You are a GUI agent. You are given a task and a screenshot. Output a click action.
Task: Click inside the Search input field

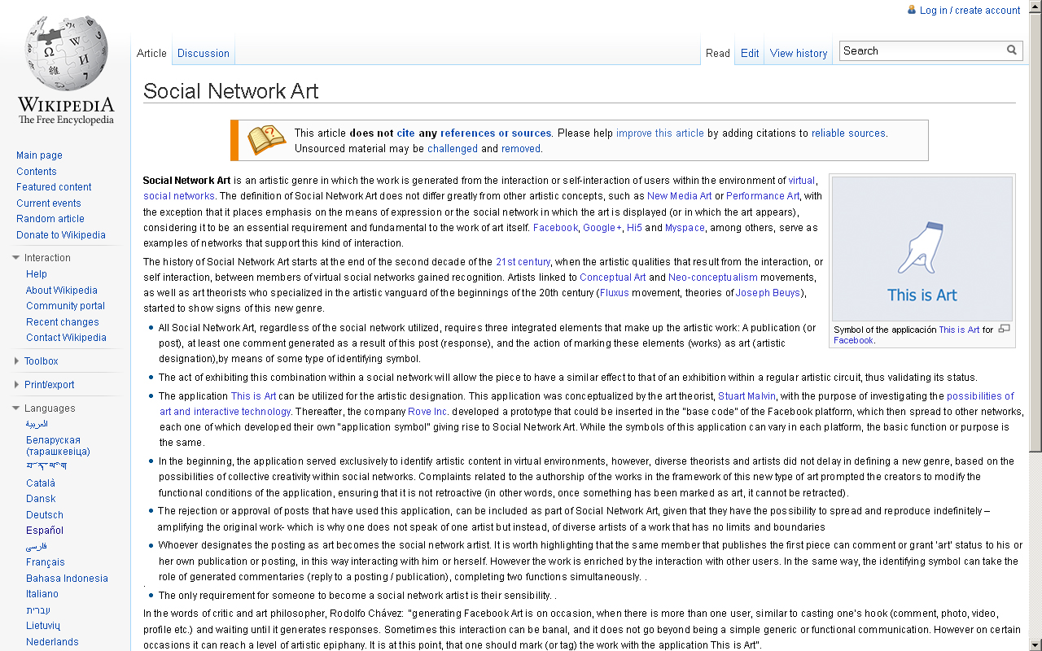[912, 50]
